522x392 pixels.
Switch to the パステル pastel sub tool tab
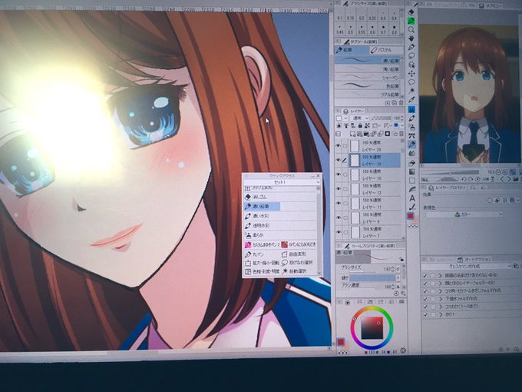coord(386,50)
